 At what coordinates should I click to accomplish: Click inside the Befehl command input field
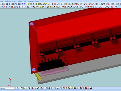click(10, 88)
